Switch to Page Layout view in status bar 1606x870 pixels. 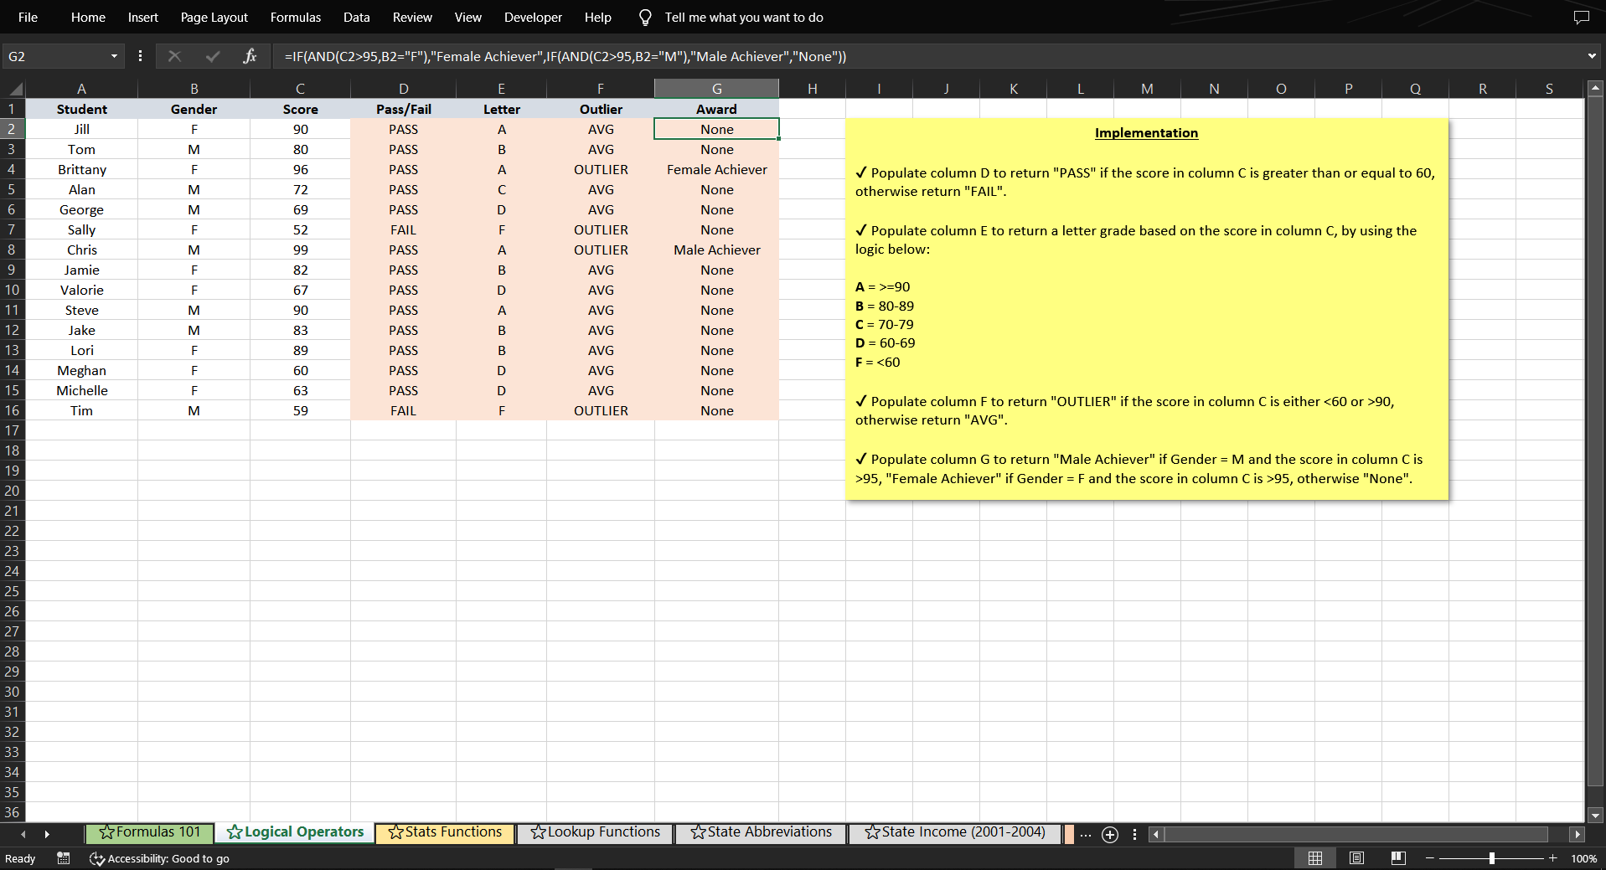coord(1356,857)
